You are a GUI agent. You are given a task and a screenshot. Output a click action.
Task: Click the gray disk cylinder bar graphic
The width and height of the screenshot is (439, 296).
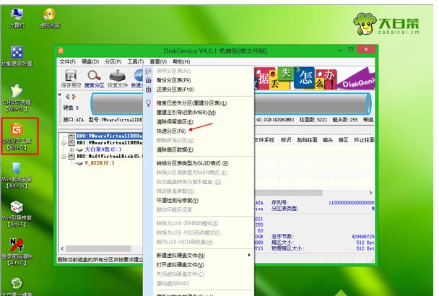pyautogui.click(x=313, y=103)
